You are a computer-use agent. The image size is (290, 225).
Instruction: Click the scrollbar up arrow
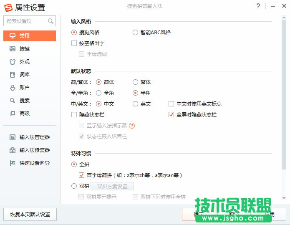(284, 18)
